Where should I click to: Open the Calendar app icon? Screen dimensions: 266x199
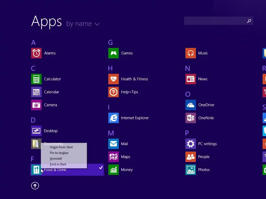[x=36, y=92]
